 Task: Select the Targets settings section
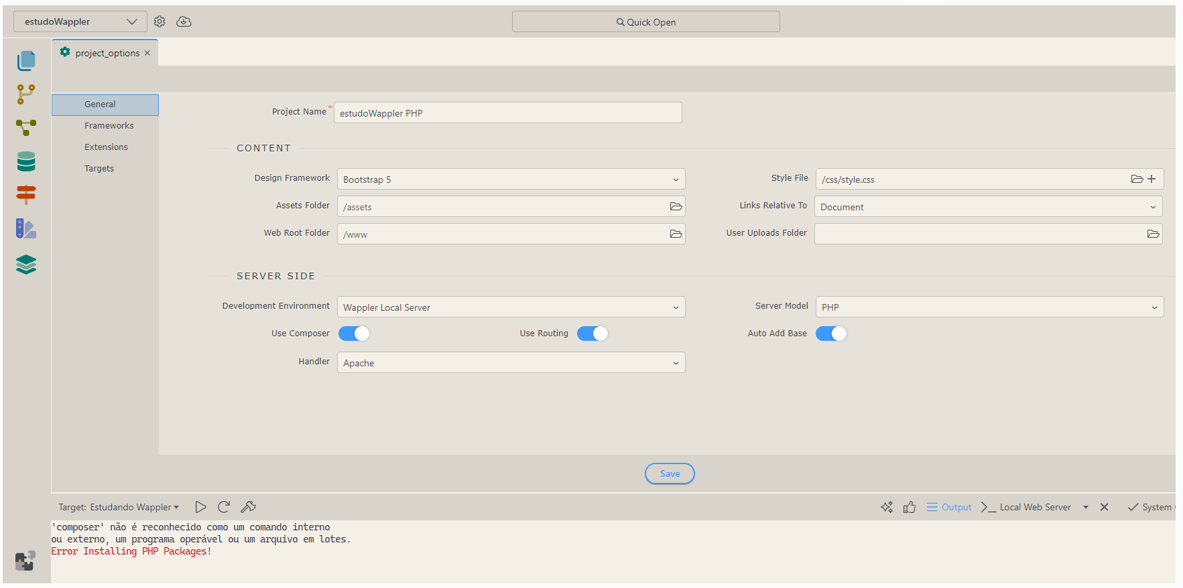coord(105,169)
